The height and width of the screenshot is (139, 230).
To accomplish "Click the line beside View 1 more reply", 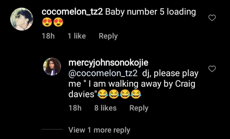I will click(x=52, y=130).
